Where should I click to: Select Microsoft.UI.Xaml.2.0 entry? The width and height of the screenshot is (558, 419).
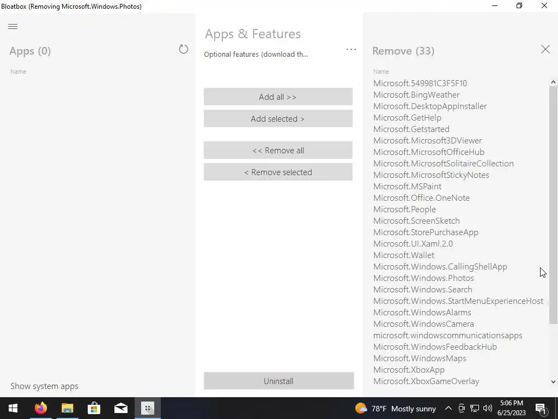click(x=413, y=244)
